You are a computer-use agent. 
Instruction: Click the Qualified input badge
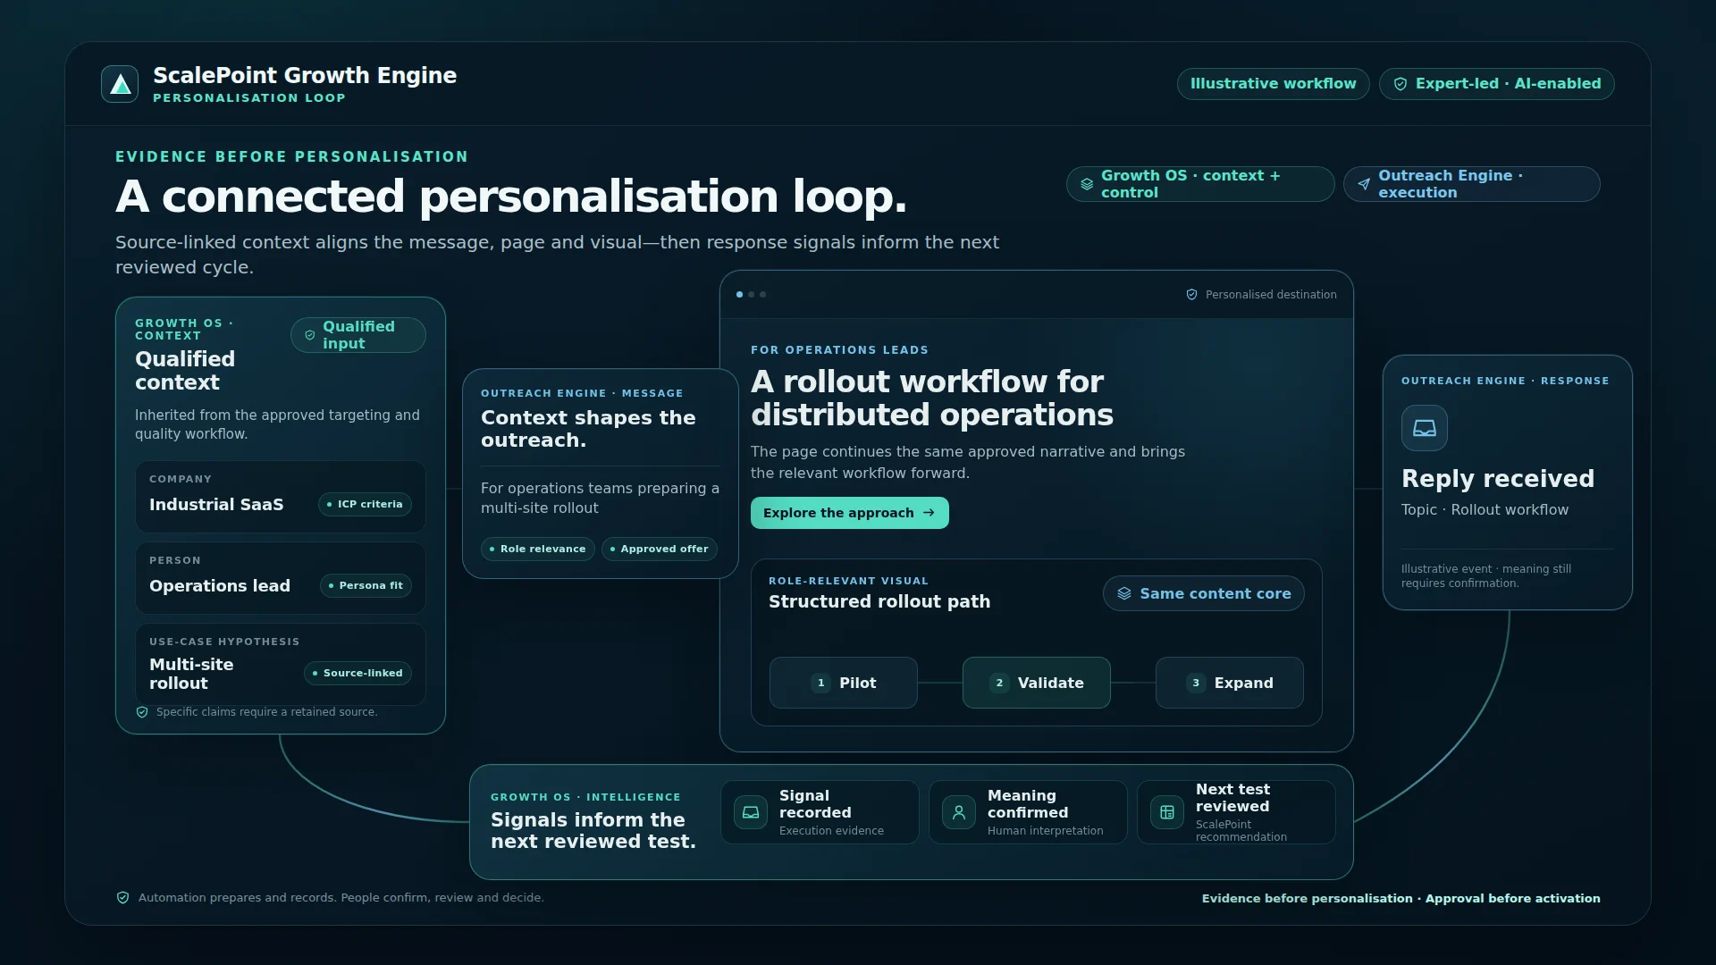(x=358, y=335)
